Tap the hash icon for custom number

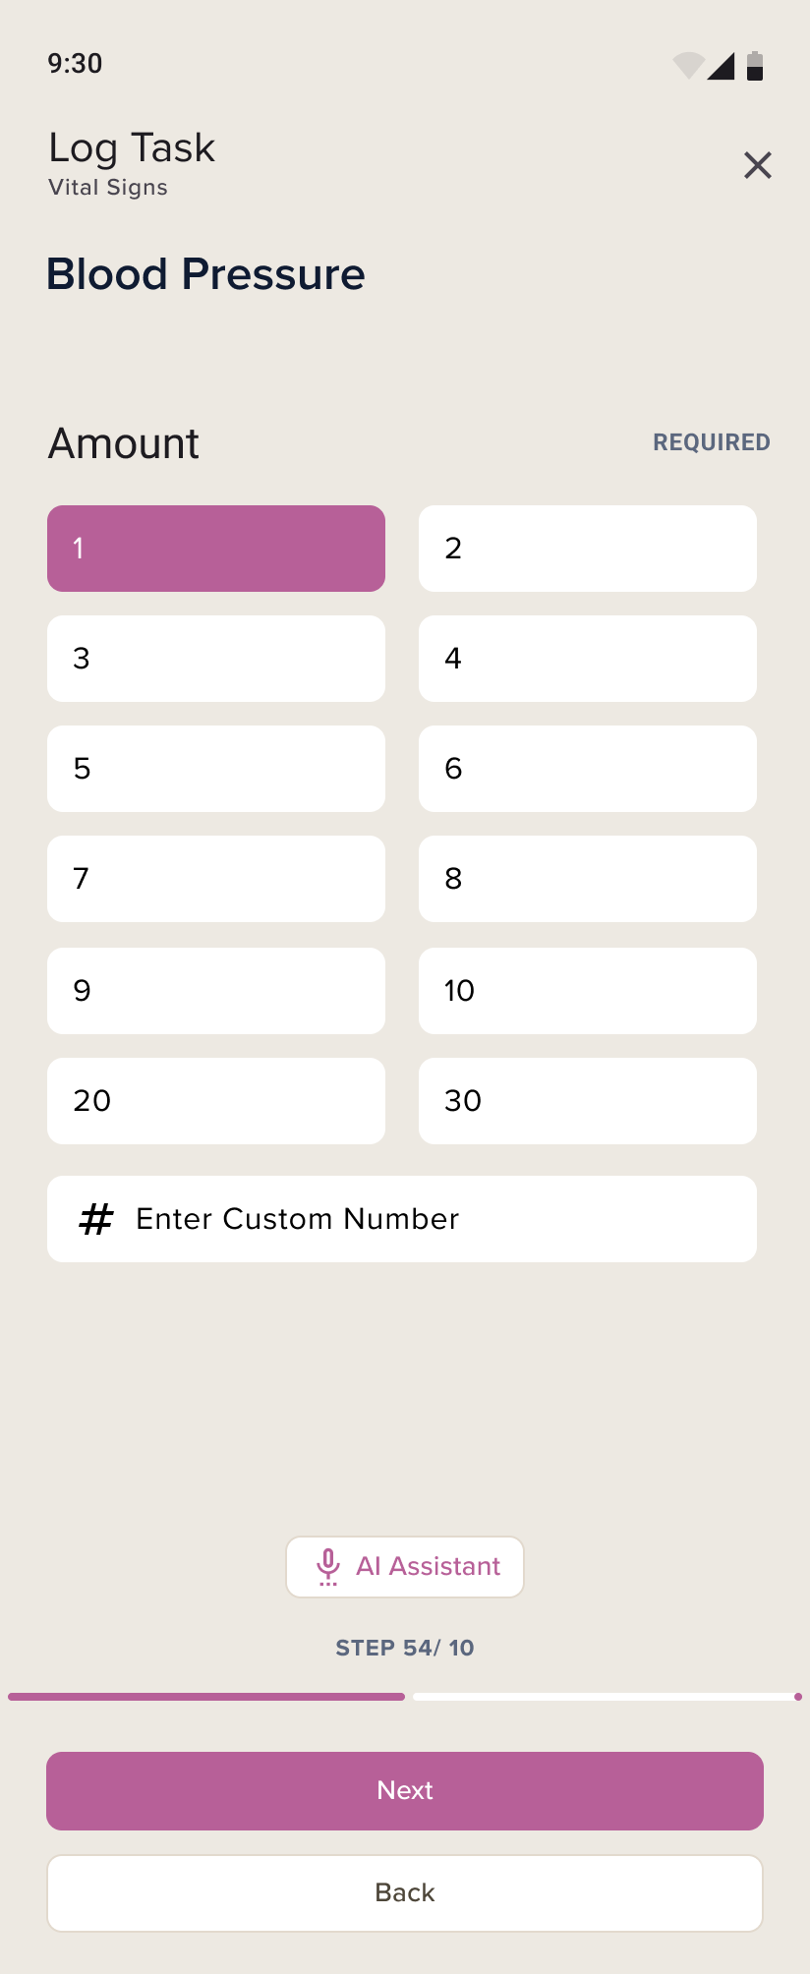(96, 1219)
